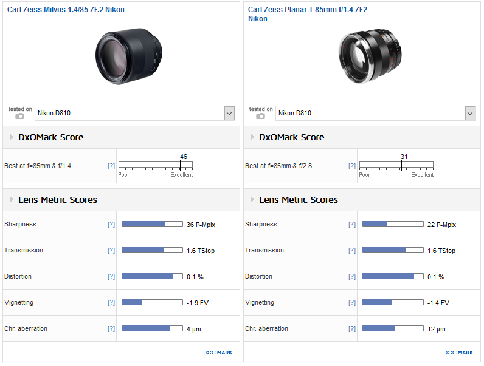Viewport: 484px width, 366px height.
Task: Click the Milvus lens product image
Action: tap(129, 56)
